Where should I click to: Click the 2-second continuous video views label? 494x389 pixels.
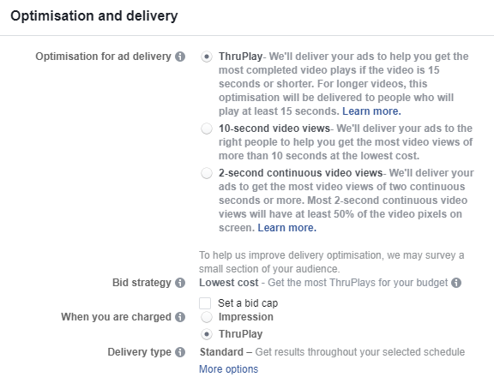(300, 173)
